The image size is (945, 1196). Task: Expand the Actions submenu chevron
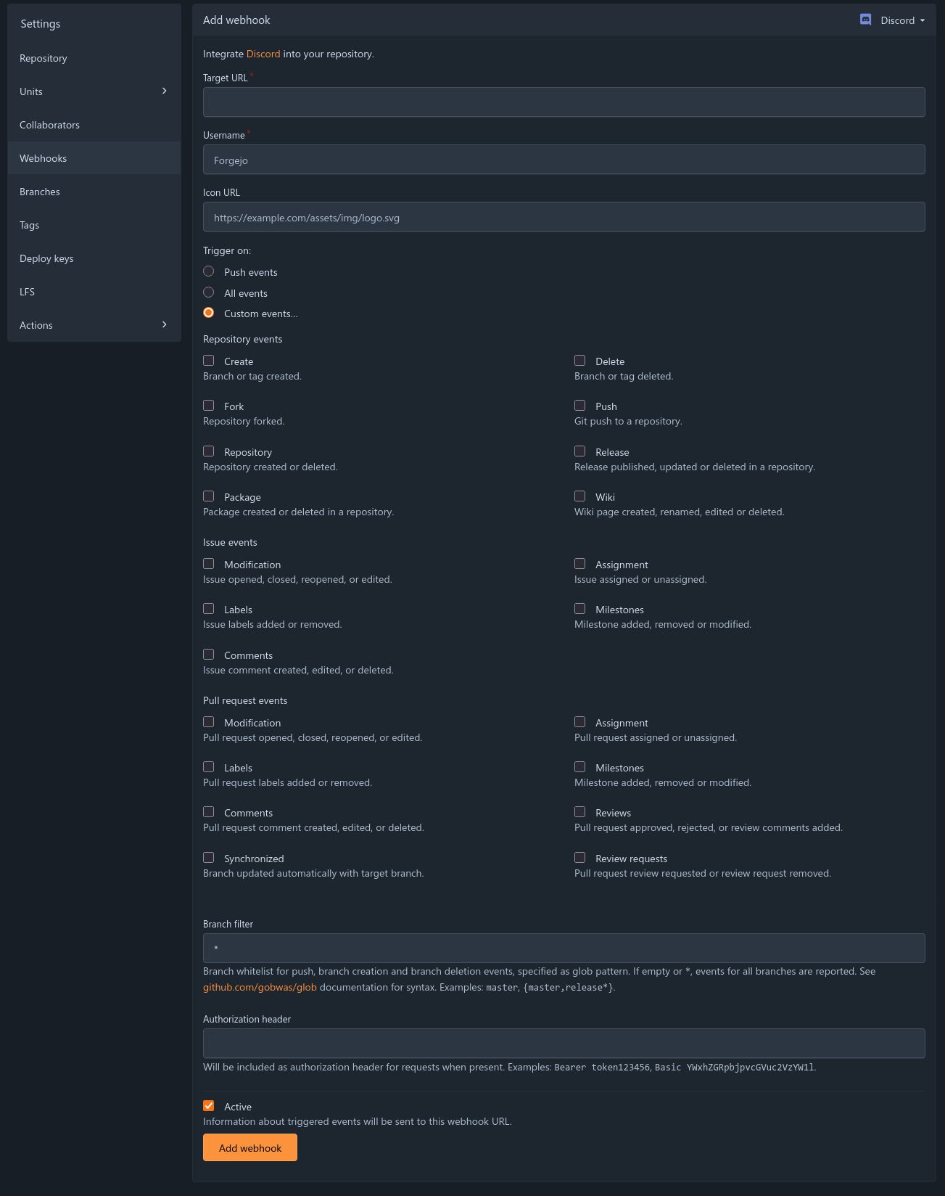click(165, 324)
